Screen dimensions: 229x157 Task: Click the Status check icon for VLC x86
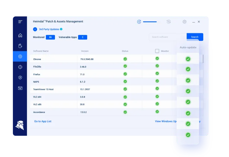pyautogui.click(x=125, y=104)
